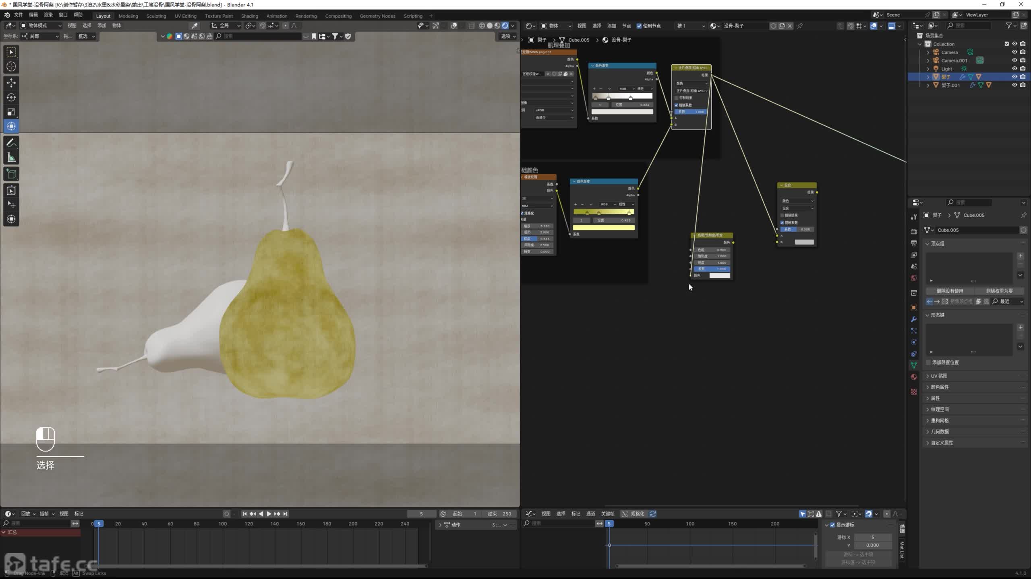Switch to the Shading workspace tab
1031x579 pixels.
[249, 16]
